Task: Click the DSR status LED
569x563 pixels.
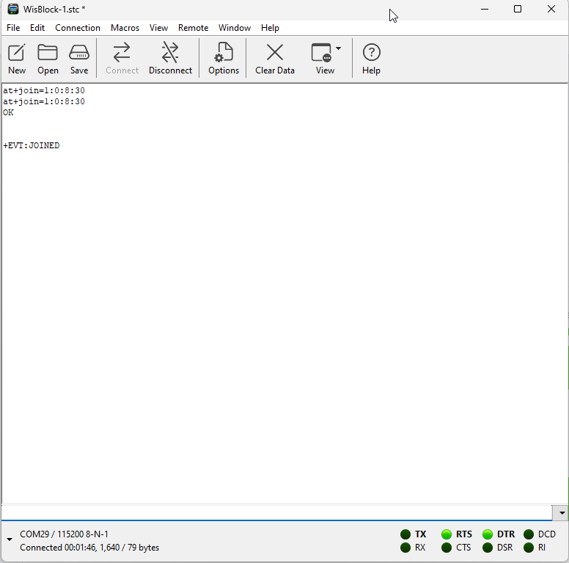Action: [488, 548]
